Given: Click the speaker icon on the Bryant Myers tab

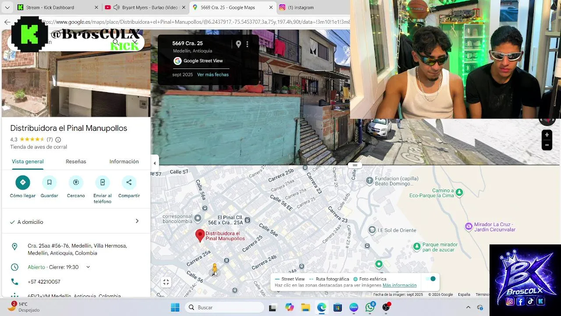Looking at the screenshot, I should coord(116,7).
